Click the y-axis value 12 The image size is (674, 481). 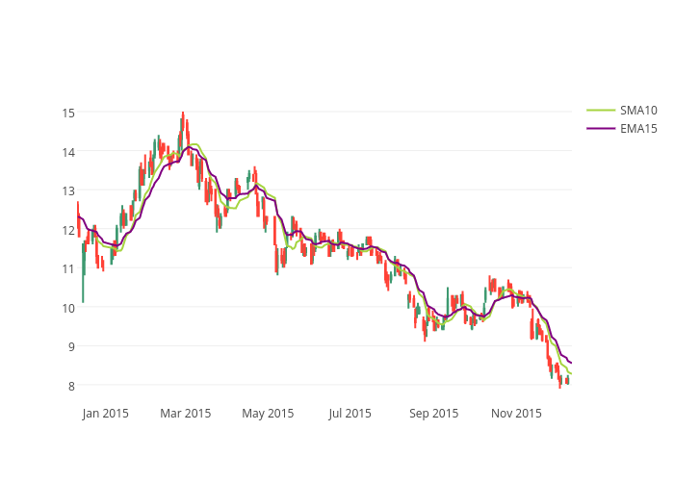click(x=68, y=230)
